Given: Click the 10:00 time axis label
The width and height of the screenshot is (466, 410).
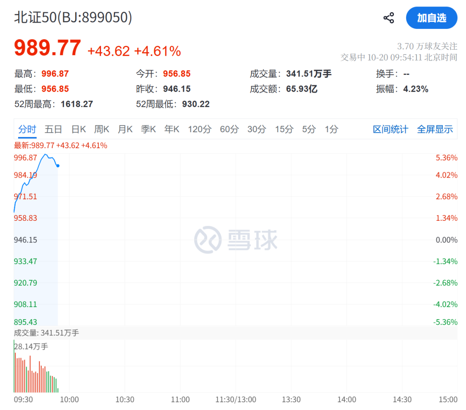Looking at the screenshot, I should (x=69, y=399).
